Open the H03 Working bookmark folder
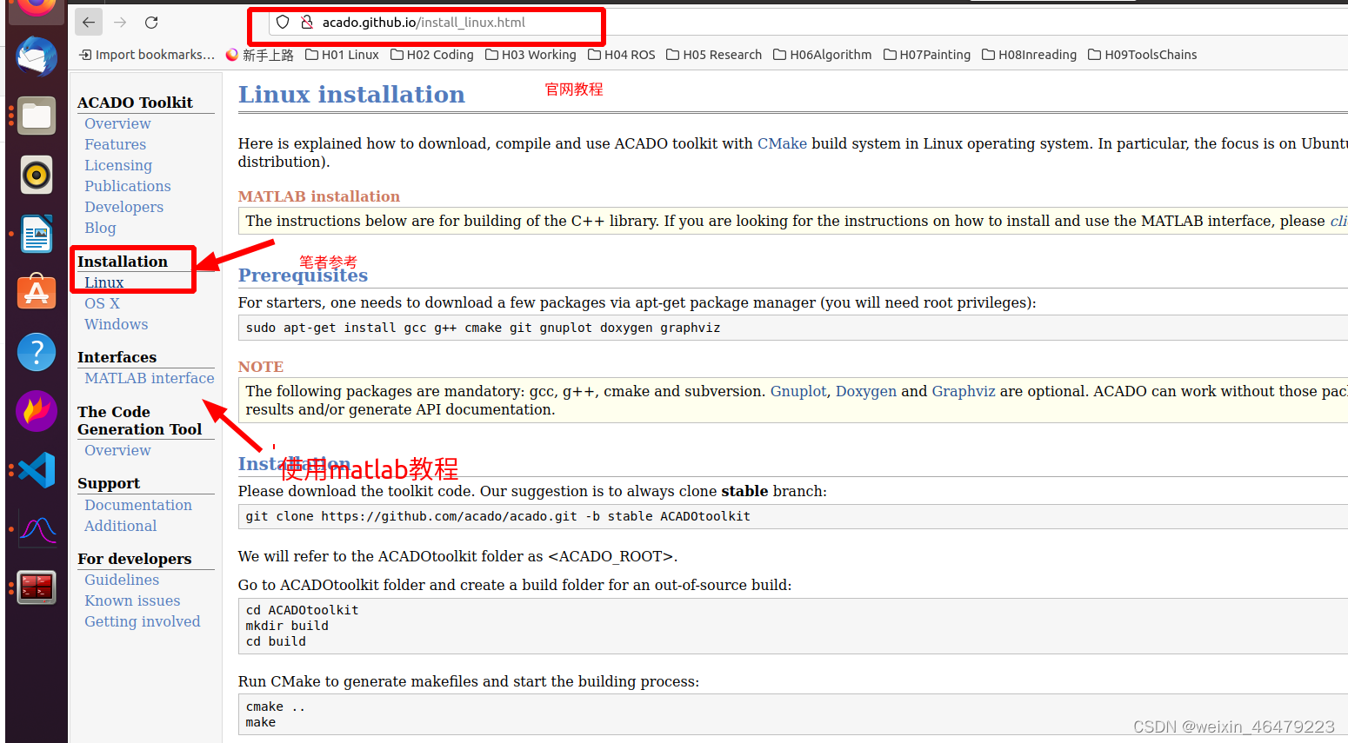This screenshot has width=1348, height=743. 531,55
